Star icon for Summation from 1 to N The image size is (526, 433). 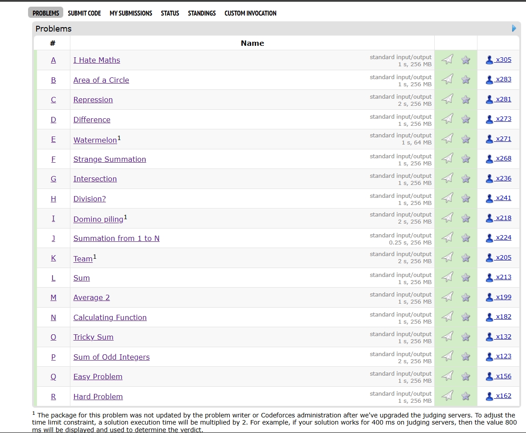click(x=465, y=238)
